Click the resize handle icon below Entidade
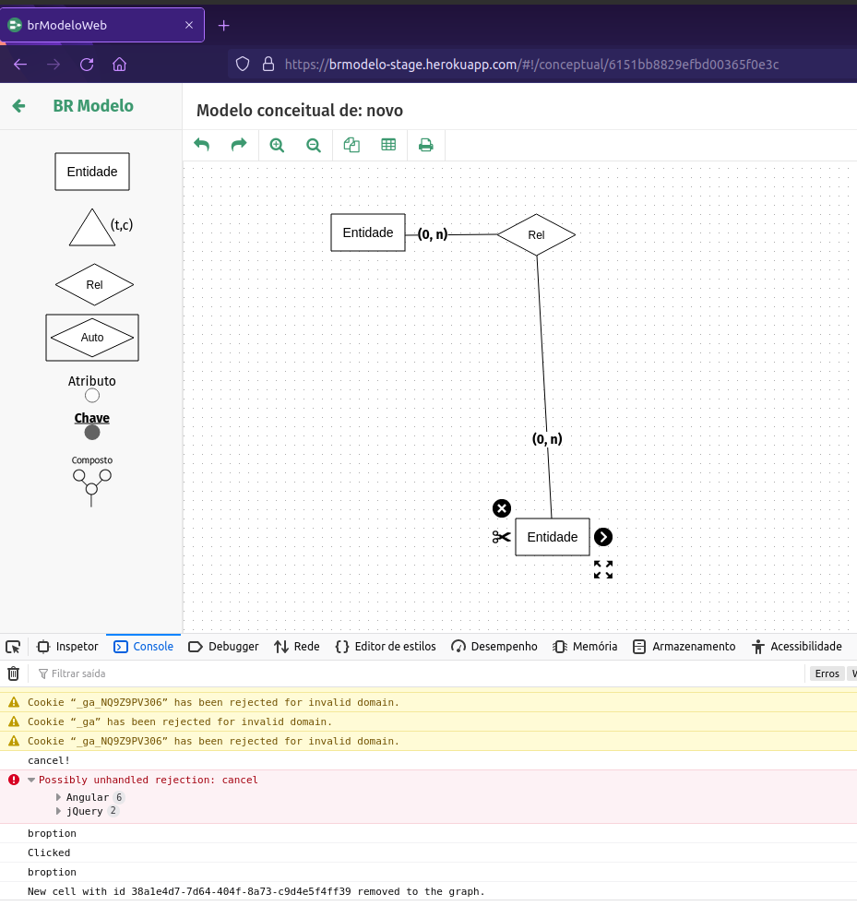Image resolution: width=857 pixels, height=906 pixels. [x=603, y=570]
